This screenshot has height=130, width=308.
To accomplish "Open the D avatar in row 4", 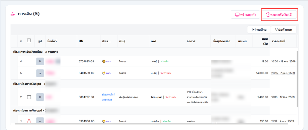I will click(40, 61).
